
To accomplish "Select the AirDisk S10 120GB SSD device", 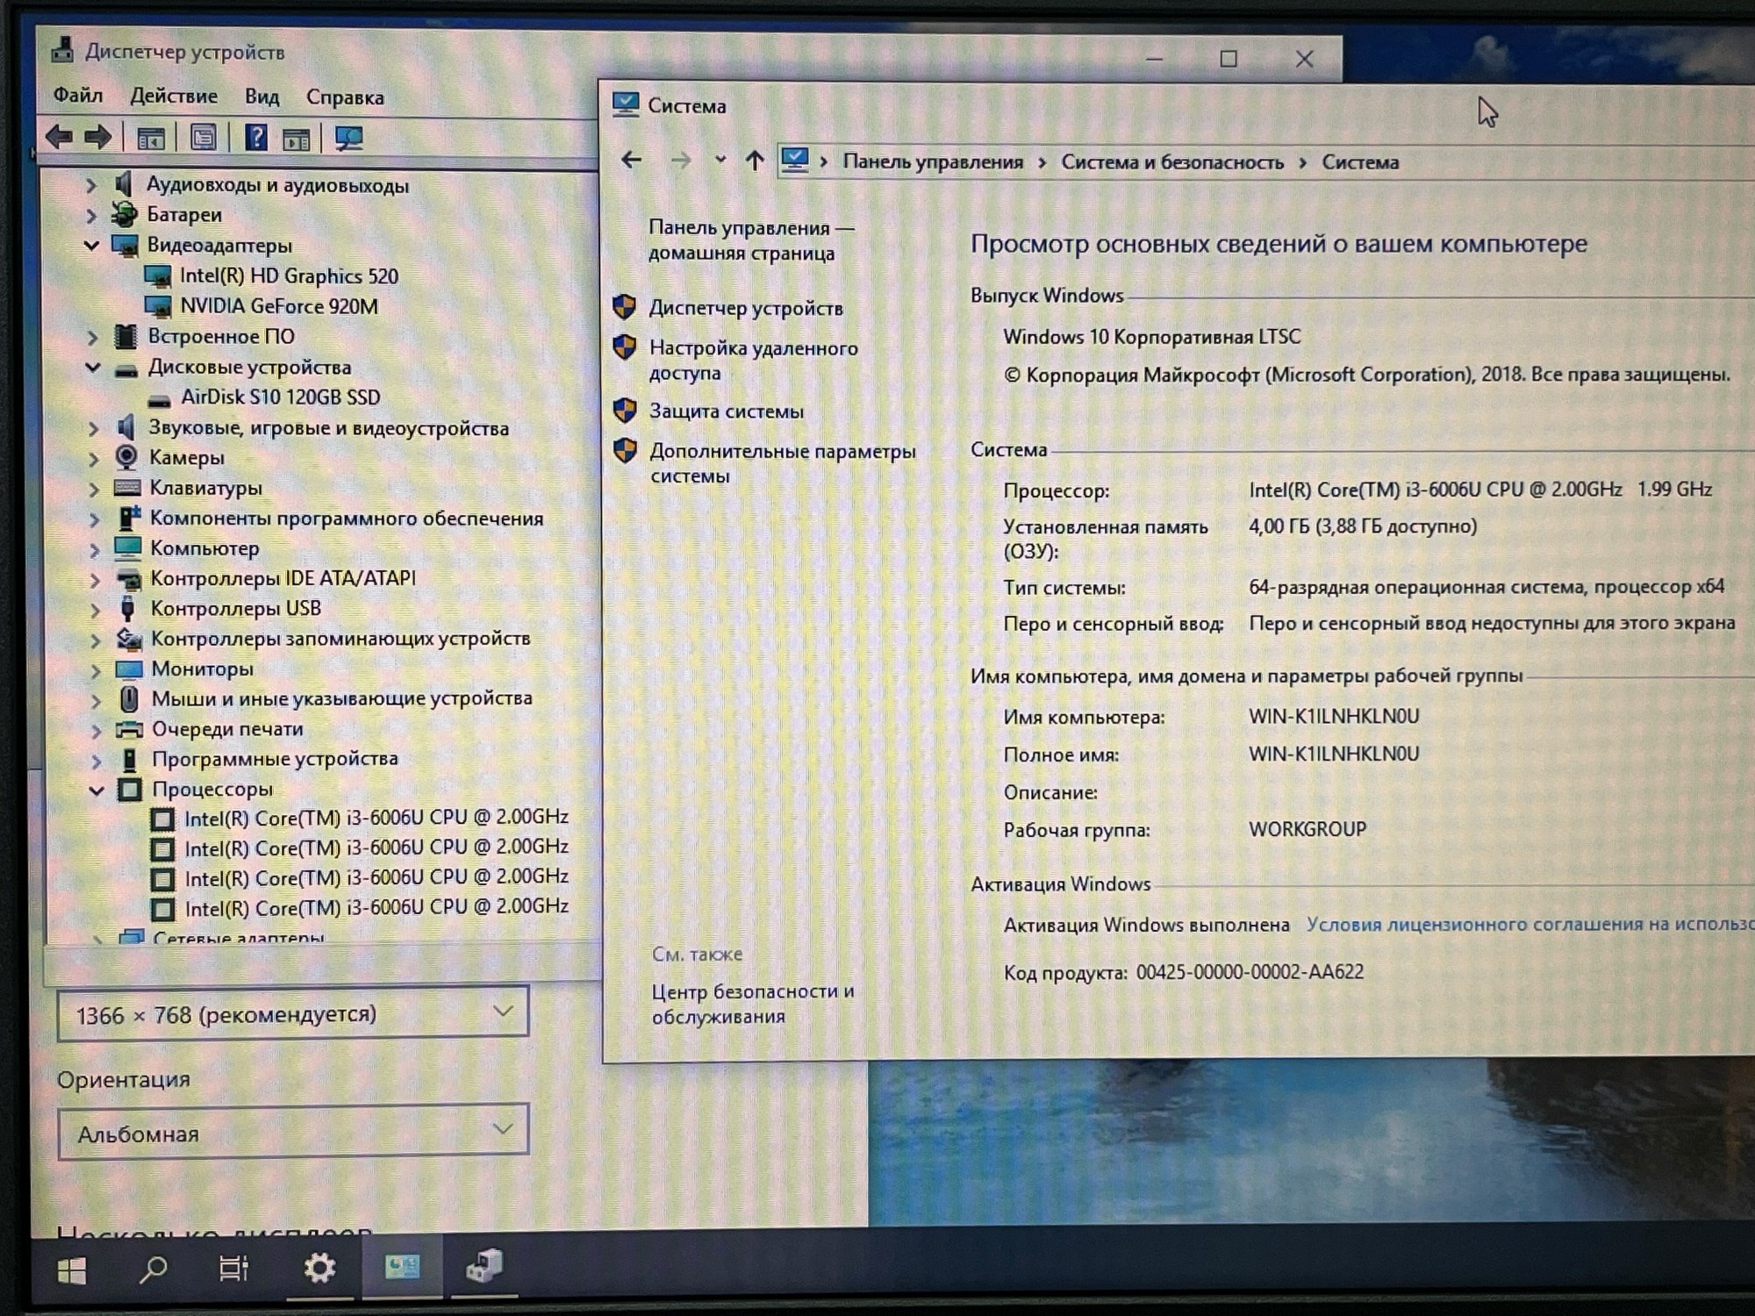I will point(281,397).
